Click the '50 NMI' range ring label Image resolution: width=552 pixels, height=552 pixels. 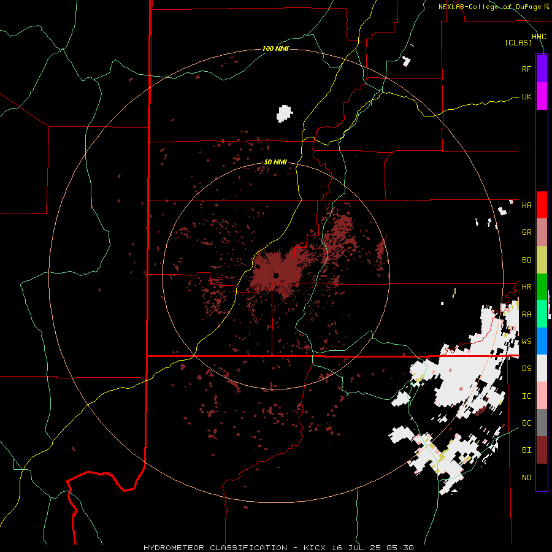coord(275,162)
